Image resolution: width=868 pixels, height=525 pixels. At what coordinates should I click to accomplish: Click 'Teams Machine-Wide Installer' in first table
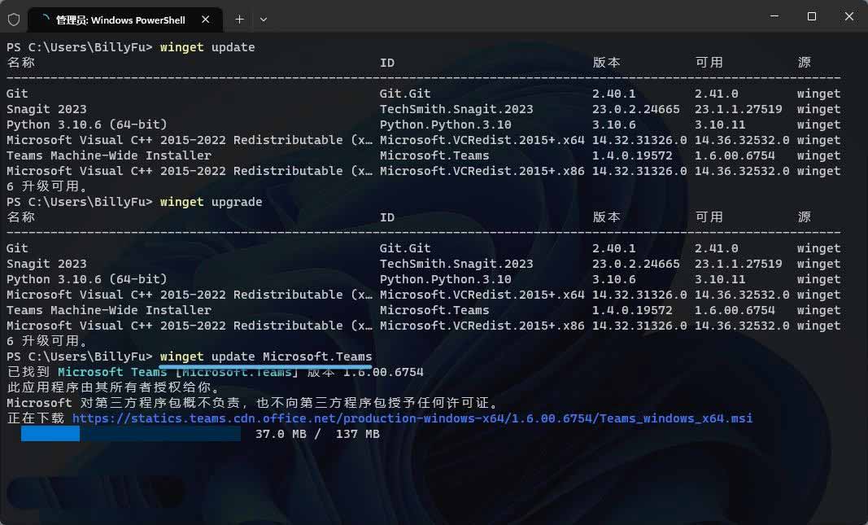109,155
